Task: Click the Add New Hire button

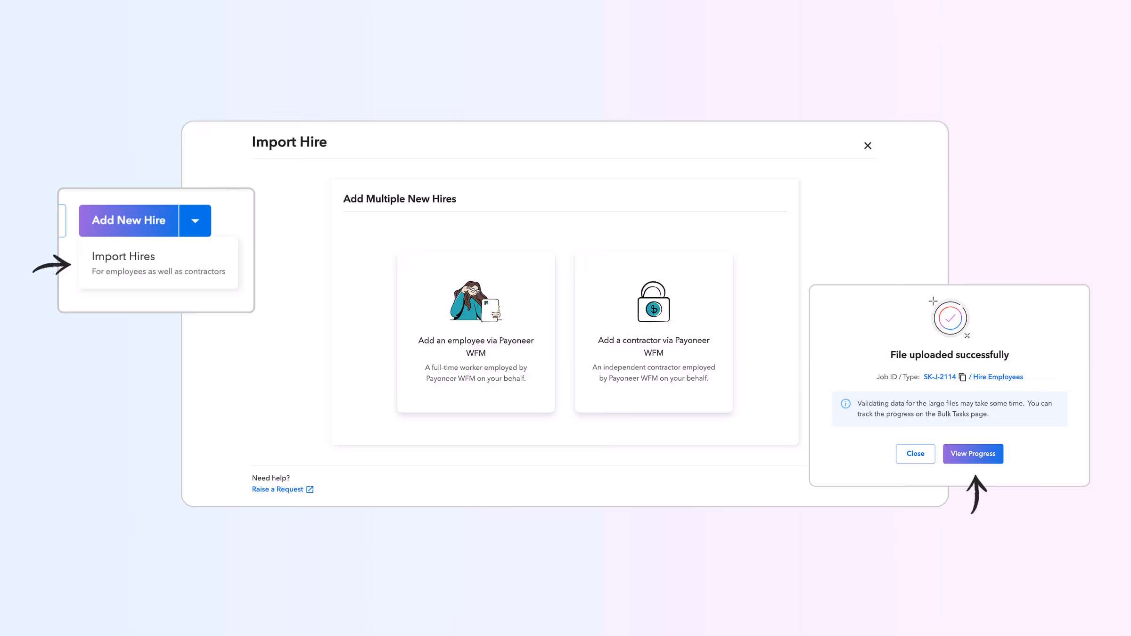Action: click(128, 220)
